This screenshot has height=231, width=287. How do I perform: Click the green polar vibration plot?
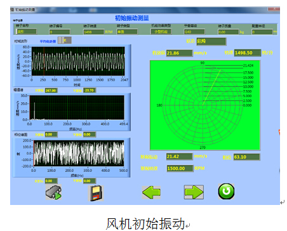[205, 105]
